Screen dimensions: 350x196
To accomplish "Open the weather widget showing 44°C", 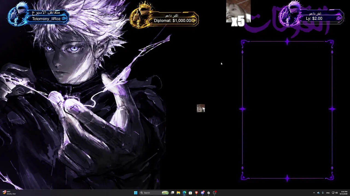I will click(x=9, y=193).
